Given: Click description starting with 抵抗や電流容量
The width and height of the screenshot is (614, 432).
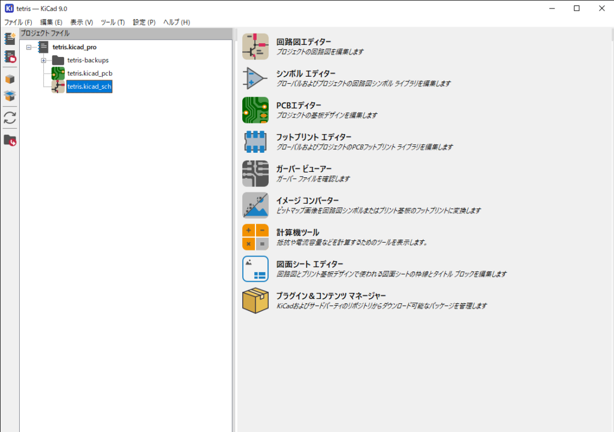Looking at the screenshot, I should [x=352, y=242].
